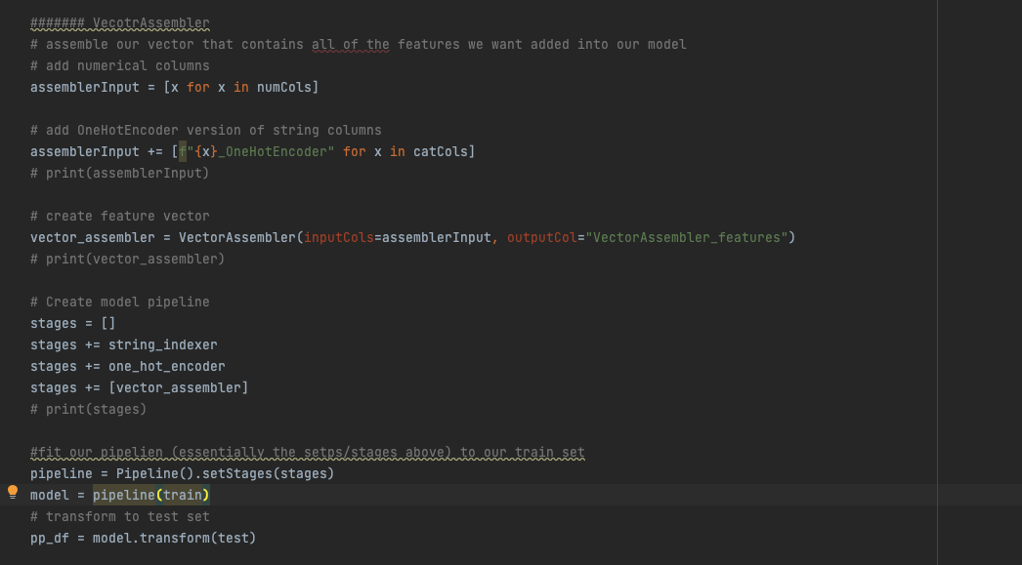Open intention suggestions via the orange bulb

coord(12,493)
